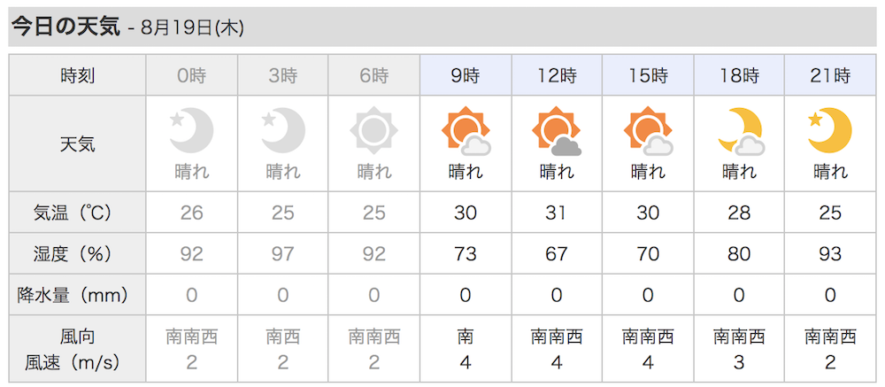Click the 今日の天気 heading

pyautogui.click(x=66, y=27)
